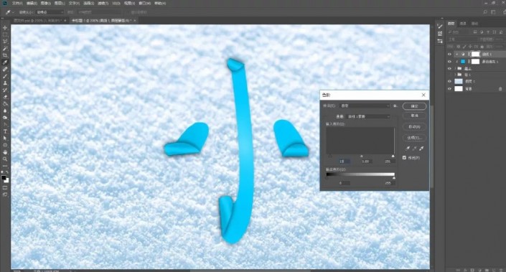Viewport: 506px width, 272px height.
Task: Open the sample size dropdown in options bar
Action: tap(50, 12)
